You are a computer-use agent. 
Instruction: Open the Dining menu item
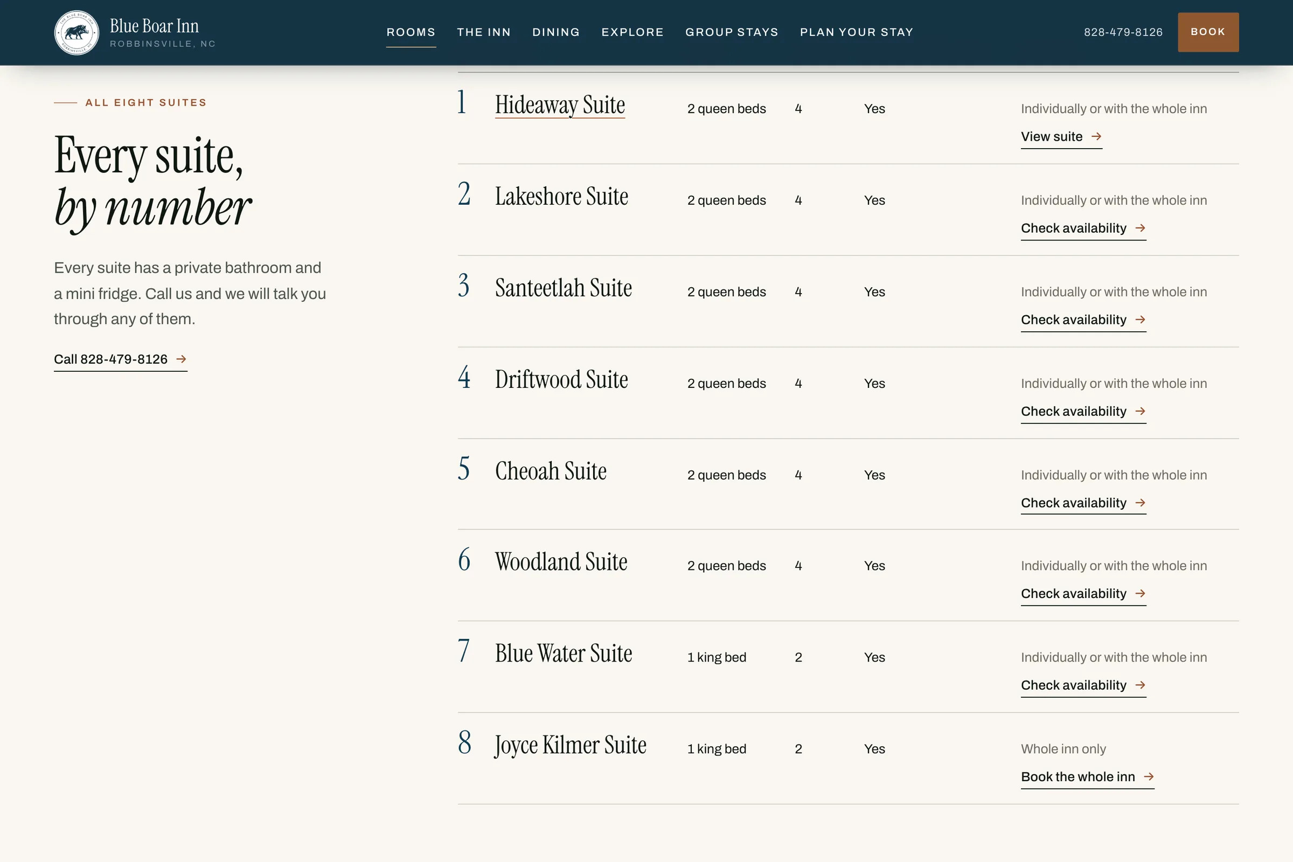click(x=556, y=32)
